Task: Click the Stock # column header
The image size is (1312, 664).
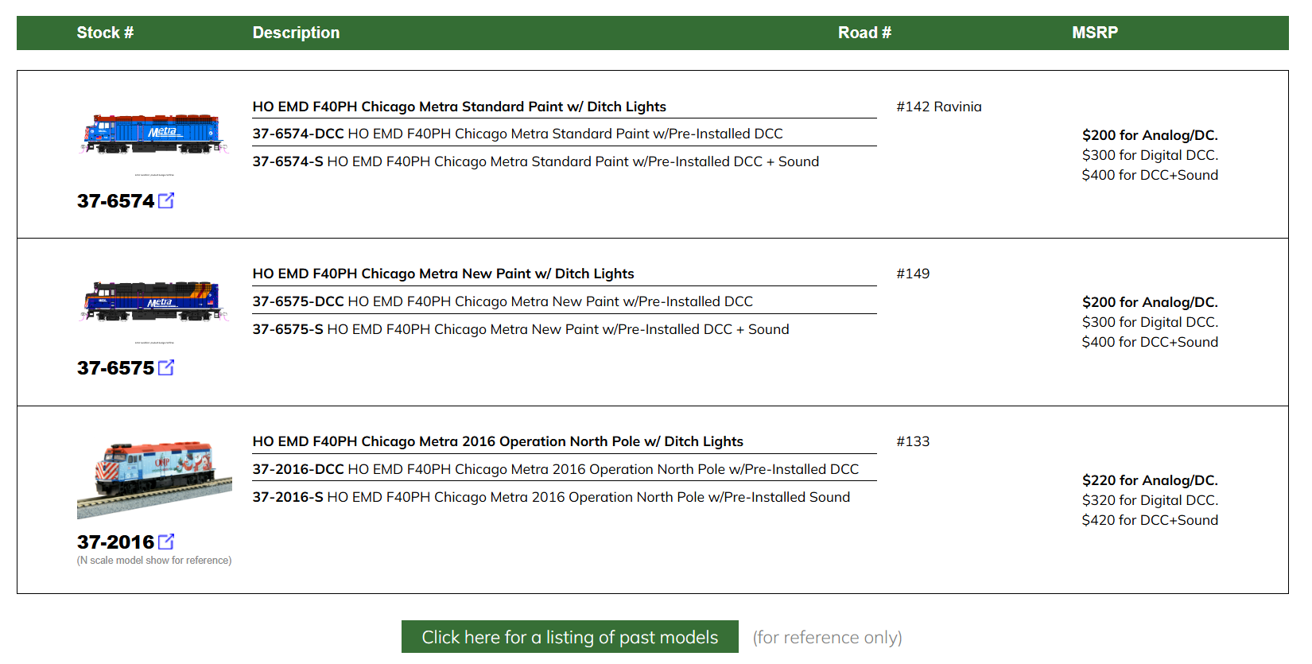Action: coord(105,33)
